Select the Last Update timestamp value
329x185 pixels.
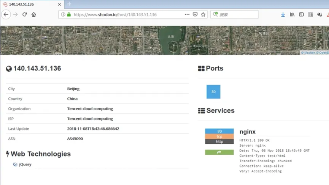[93, 129]
